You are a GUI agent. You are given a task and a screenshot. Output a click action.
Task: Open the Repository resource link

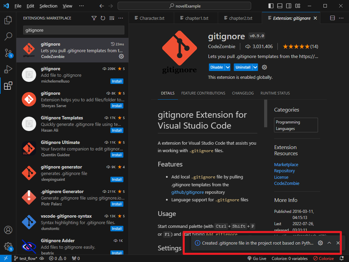[x=285, y=171]
